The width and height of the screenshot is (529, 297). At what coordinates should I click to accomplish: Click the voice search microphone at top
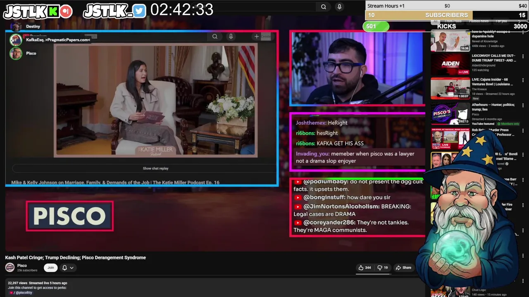[x=339, y=7]
